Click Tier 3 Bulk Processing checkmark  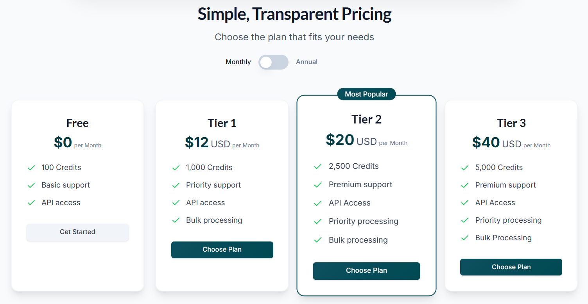point(465,238)
